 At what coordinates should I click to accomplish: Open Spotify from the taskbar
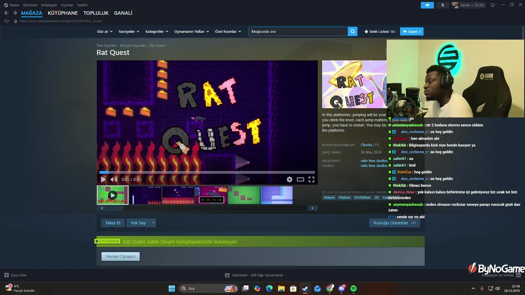[354, 288]
